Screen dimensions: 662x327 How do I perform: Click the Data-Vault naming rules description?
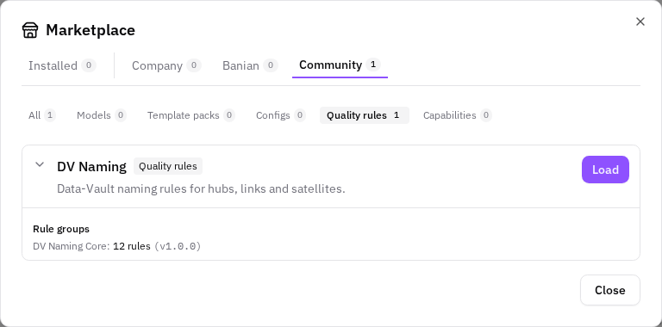point(201,188)
